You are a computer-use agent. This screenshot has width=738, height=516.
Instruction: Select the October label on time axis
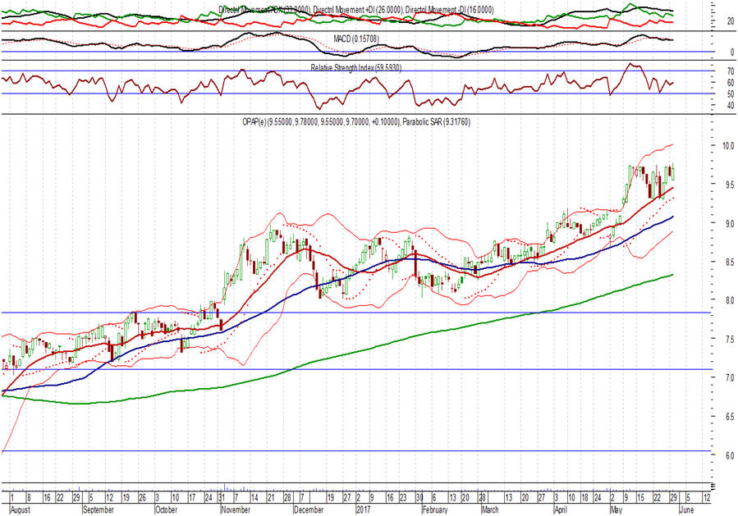click(166, 509)
